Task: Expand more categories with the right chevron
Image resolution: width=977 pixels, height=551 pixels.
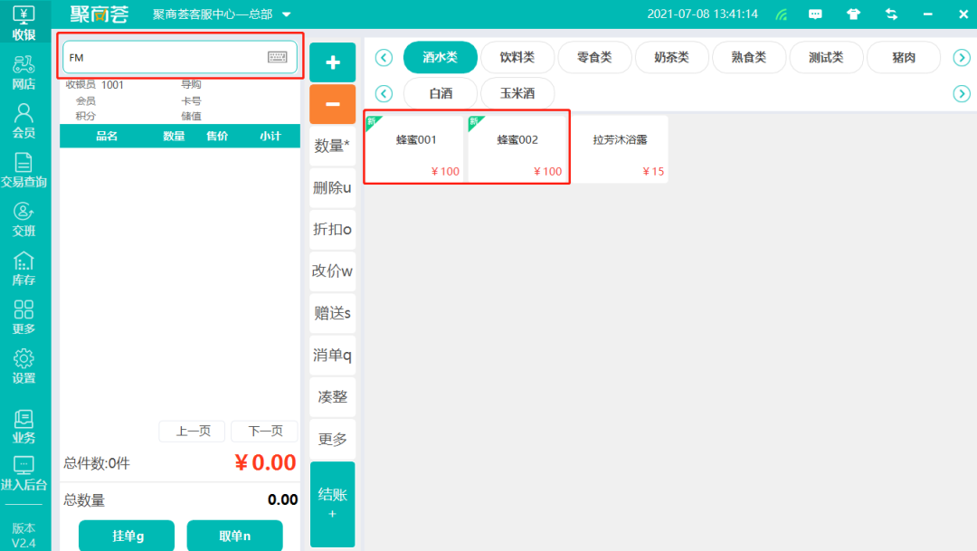Action: [962, 56]
